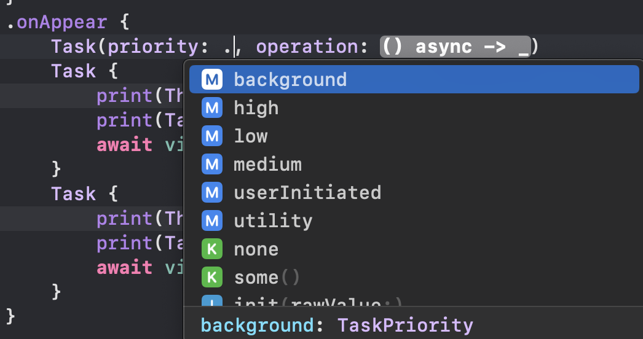The image size is (643, 339).
Task: Click the green K icon beside 'some()'
Action: pyautogui.click(x=212, y=278)
